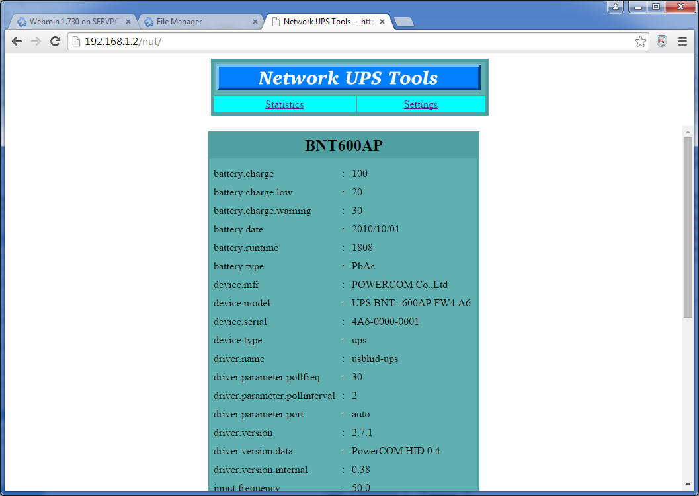Click the driver.parameter.pollfreq label
The image size is (699, 496).
pyautogui.click(x=267, y=378)
